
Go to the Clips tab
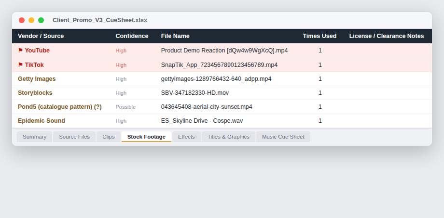(x=109, y=137)
